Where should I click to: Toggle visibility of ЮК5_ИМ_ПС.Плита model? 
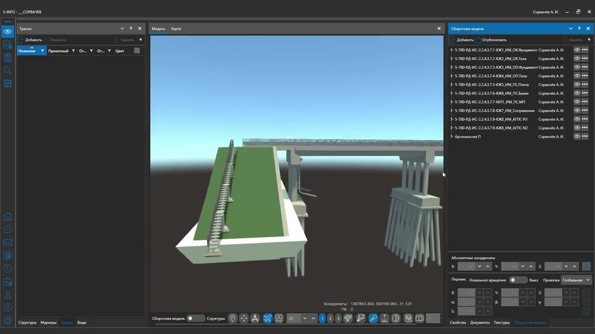point(577,84)
